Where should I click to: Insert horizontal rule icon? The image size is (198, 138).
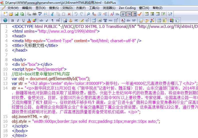(76, 20)
